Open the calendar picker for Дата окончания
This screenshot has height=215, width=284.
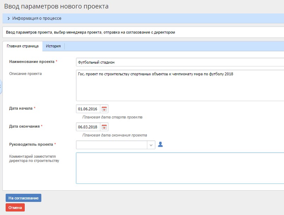[104, 127]
